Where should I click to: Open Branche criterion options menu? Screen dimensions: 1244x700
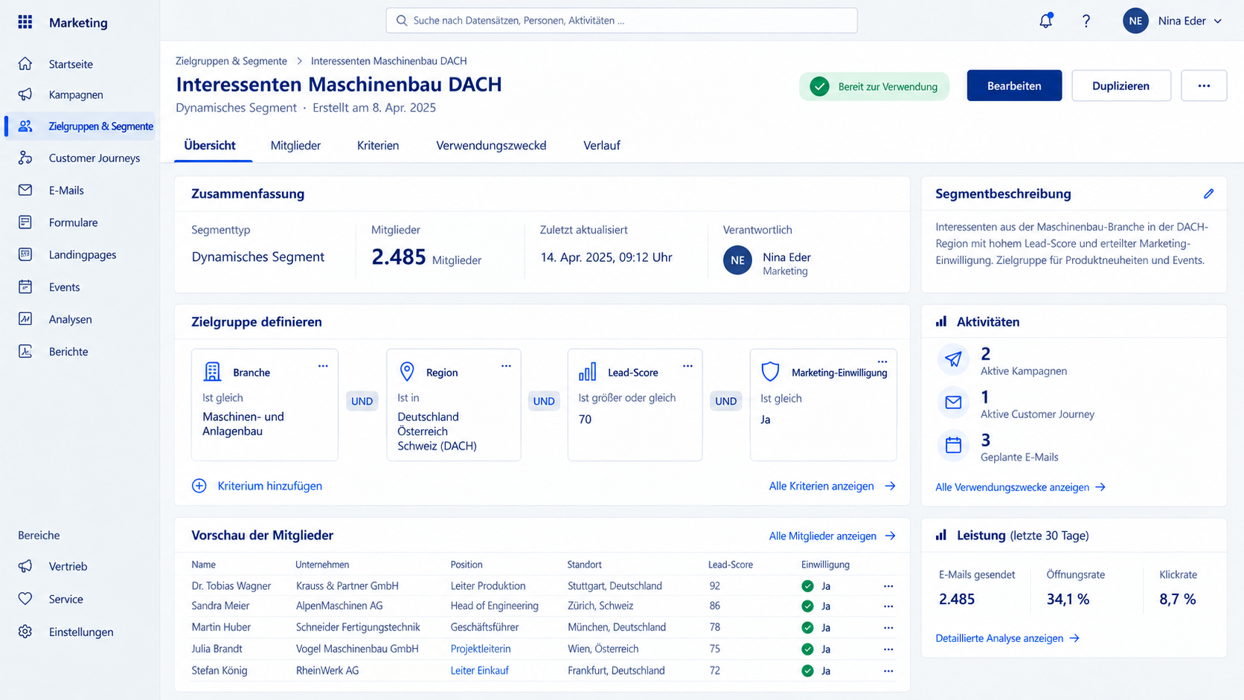pyautogui.click(x=323, y=366)
